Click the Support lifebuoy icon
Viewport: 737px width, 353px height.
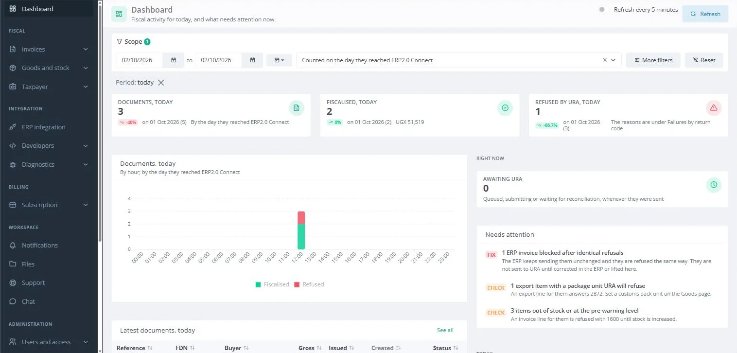[13, 282]
